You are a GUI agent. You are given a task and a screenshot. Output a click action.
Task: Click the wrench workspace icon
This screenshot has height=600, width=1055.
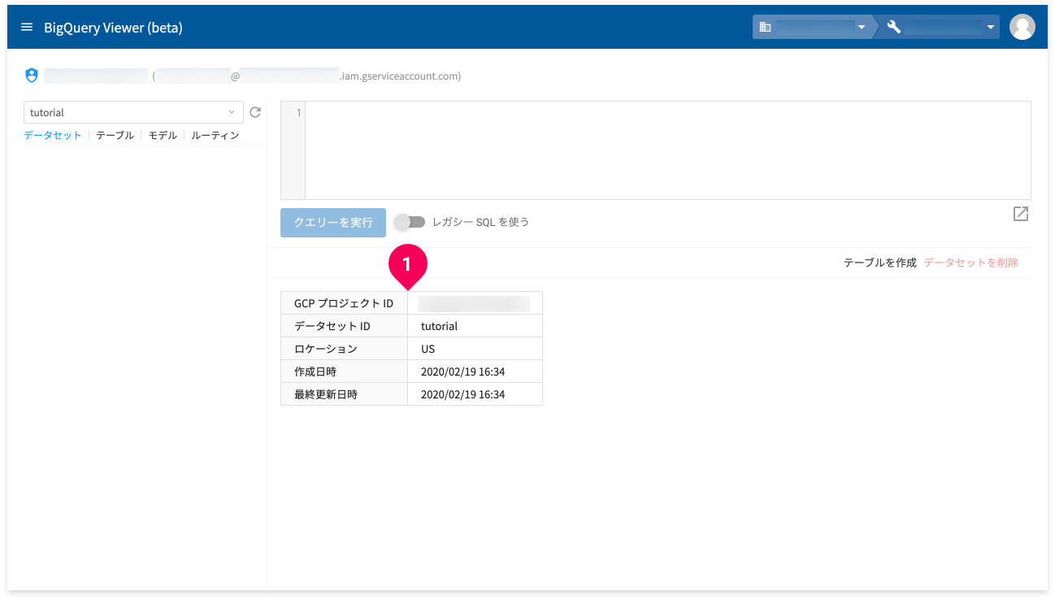click(894, 27)
